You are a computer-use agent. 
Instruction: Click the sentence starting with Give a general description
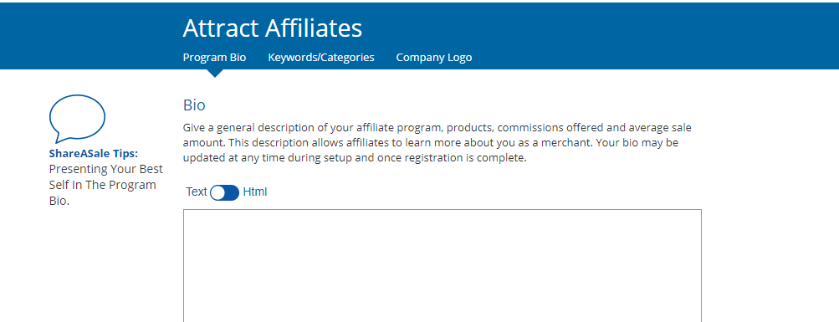pos(437,135)
